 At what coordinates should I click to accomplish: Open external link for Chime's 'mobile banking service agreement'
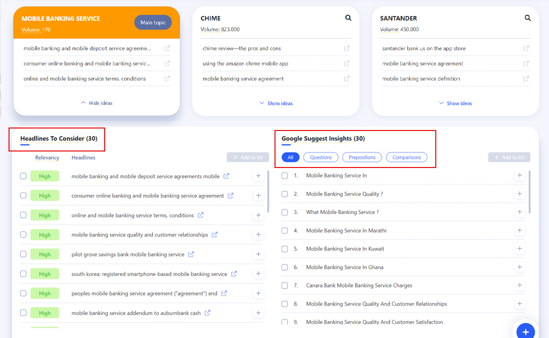point(347,78)
